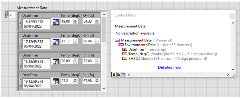Click array scrollbar up arrow
Viewport: 242px width, 98px height.
click(104, 14)
